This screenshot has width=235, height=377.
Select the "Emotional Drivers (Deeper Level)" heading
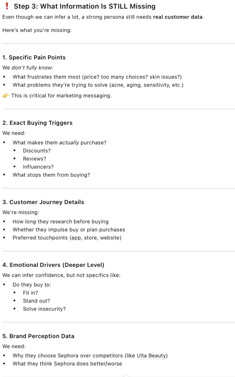(53, 265)
